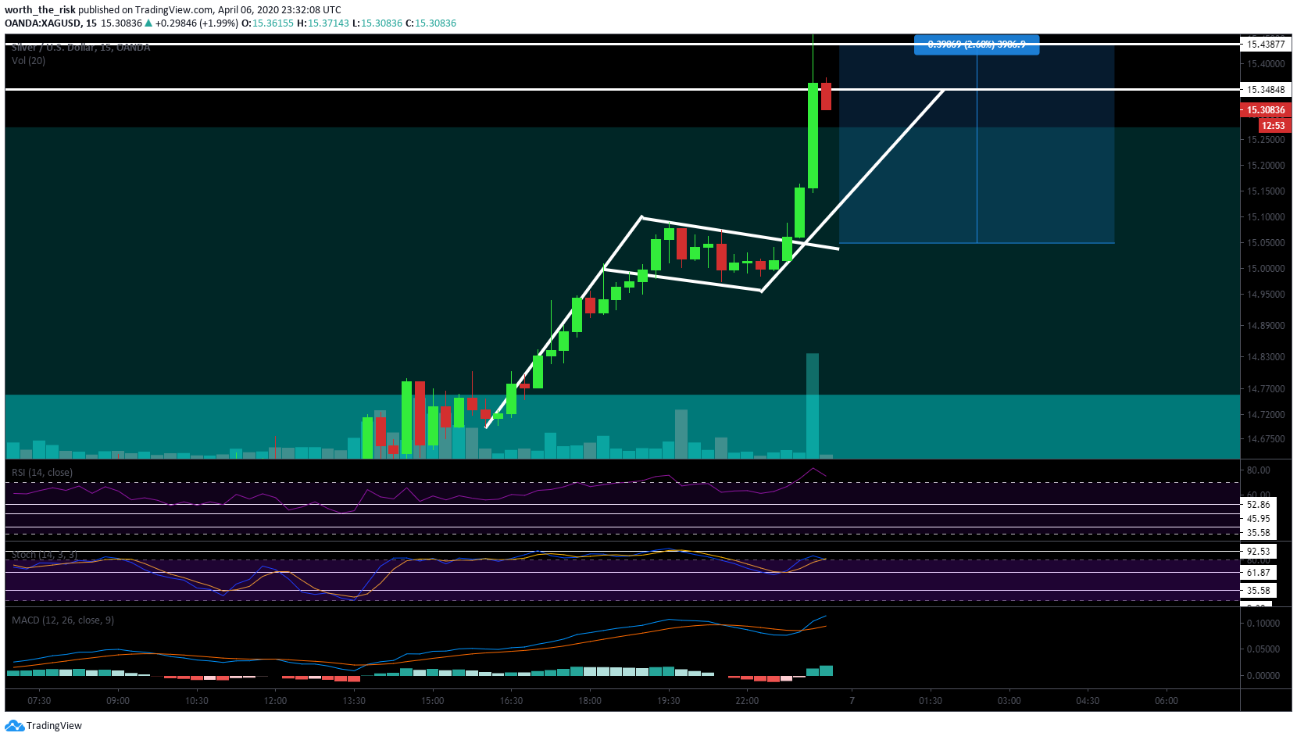Screen dimensions: 1297x740
Task: Click the 12:00 time axis label
Action: pyautogui.click(x=275, y=701)
